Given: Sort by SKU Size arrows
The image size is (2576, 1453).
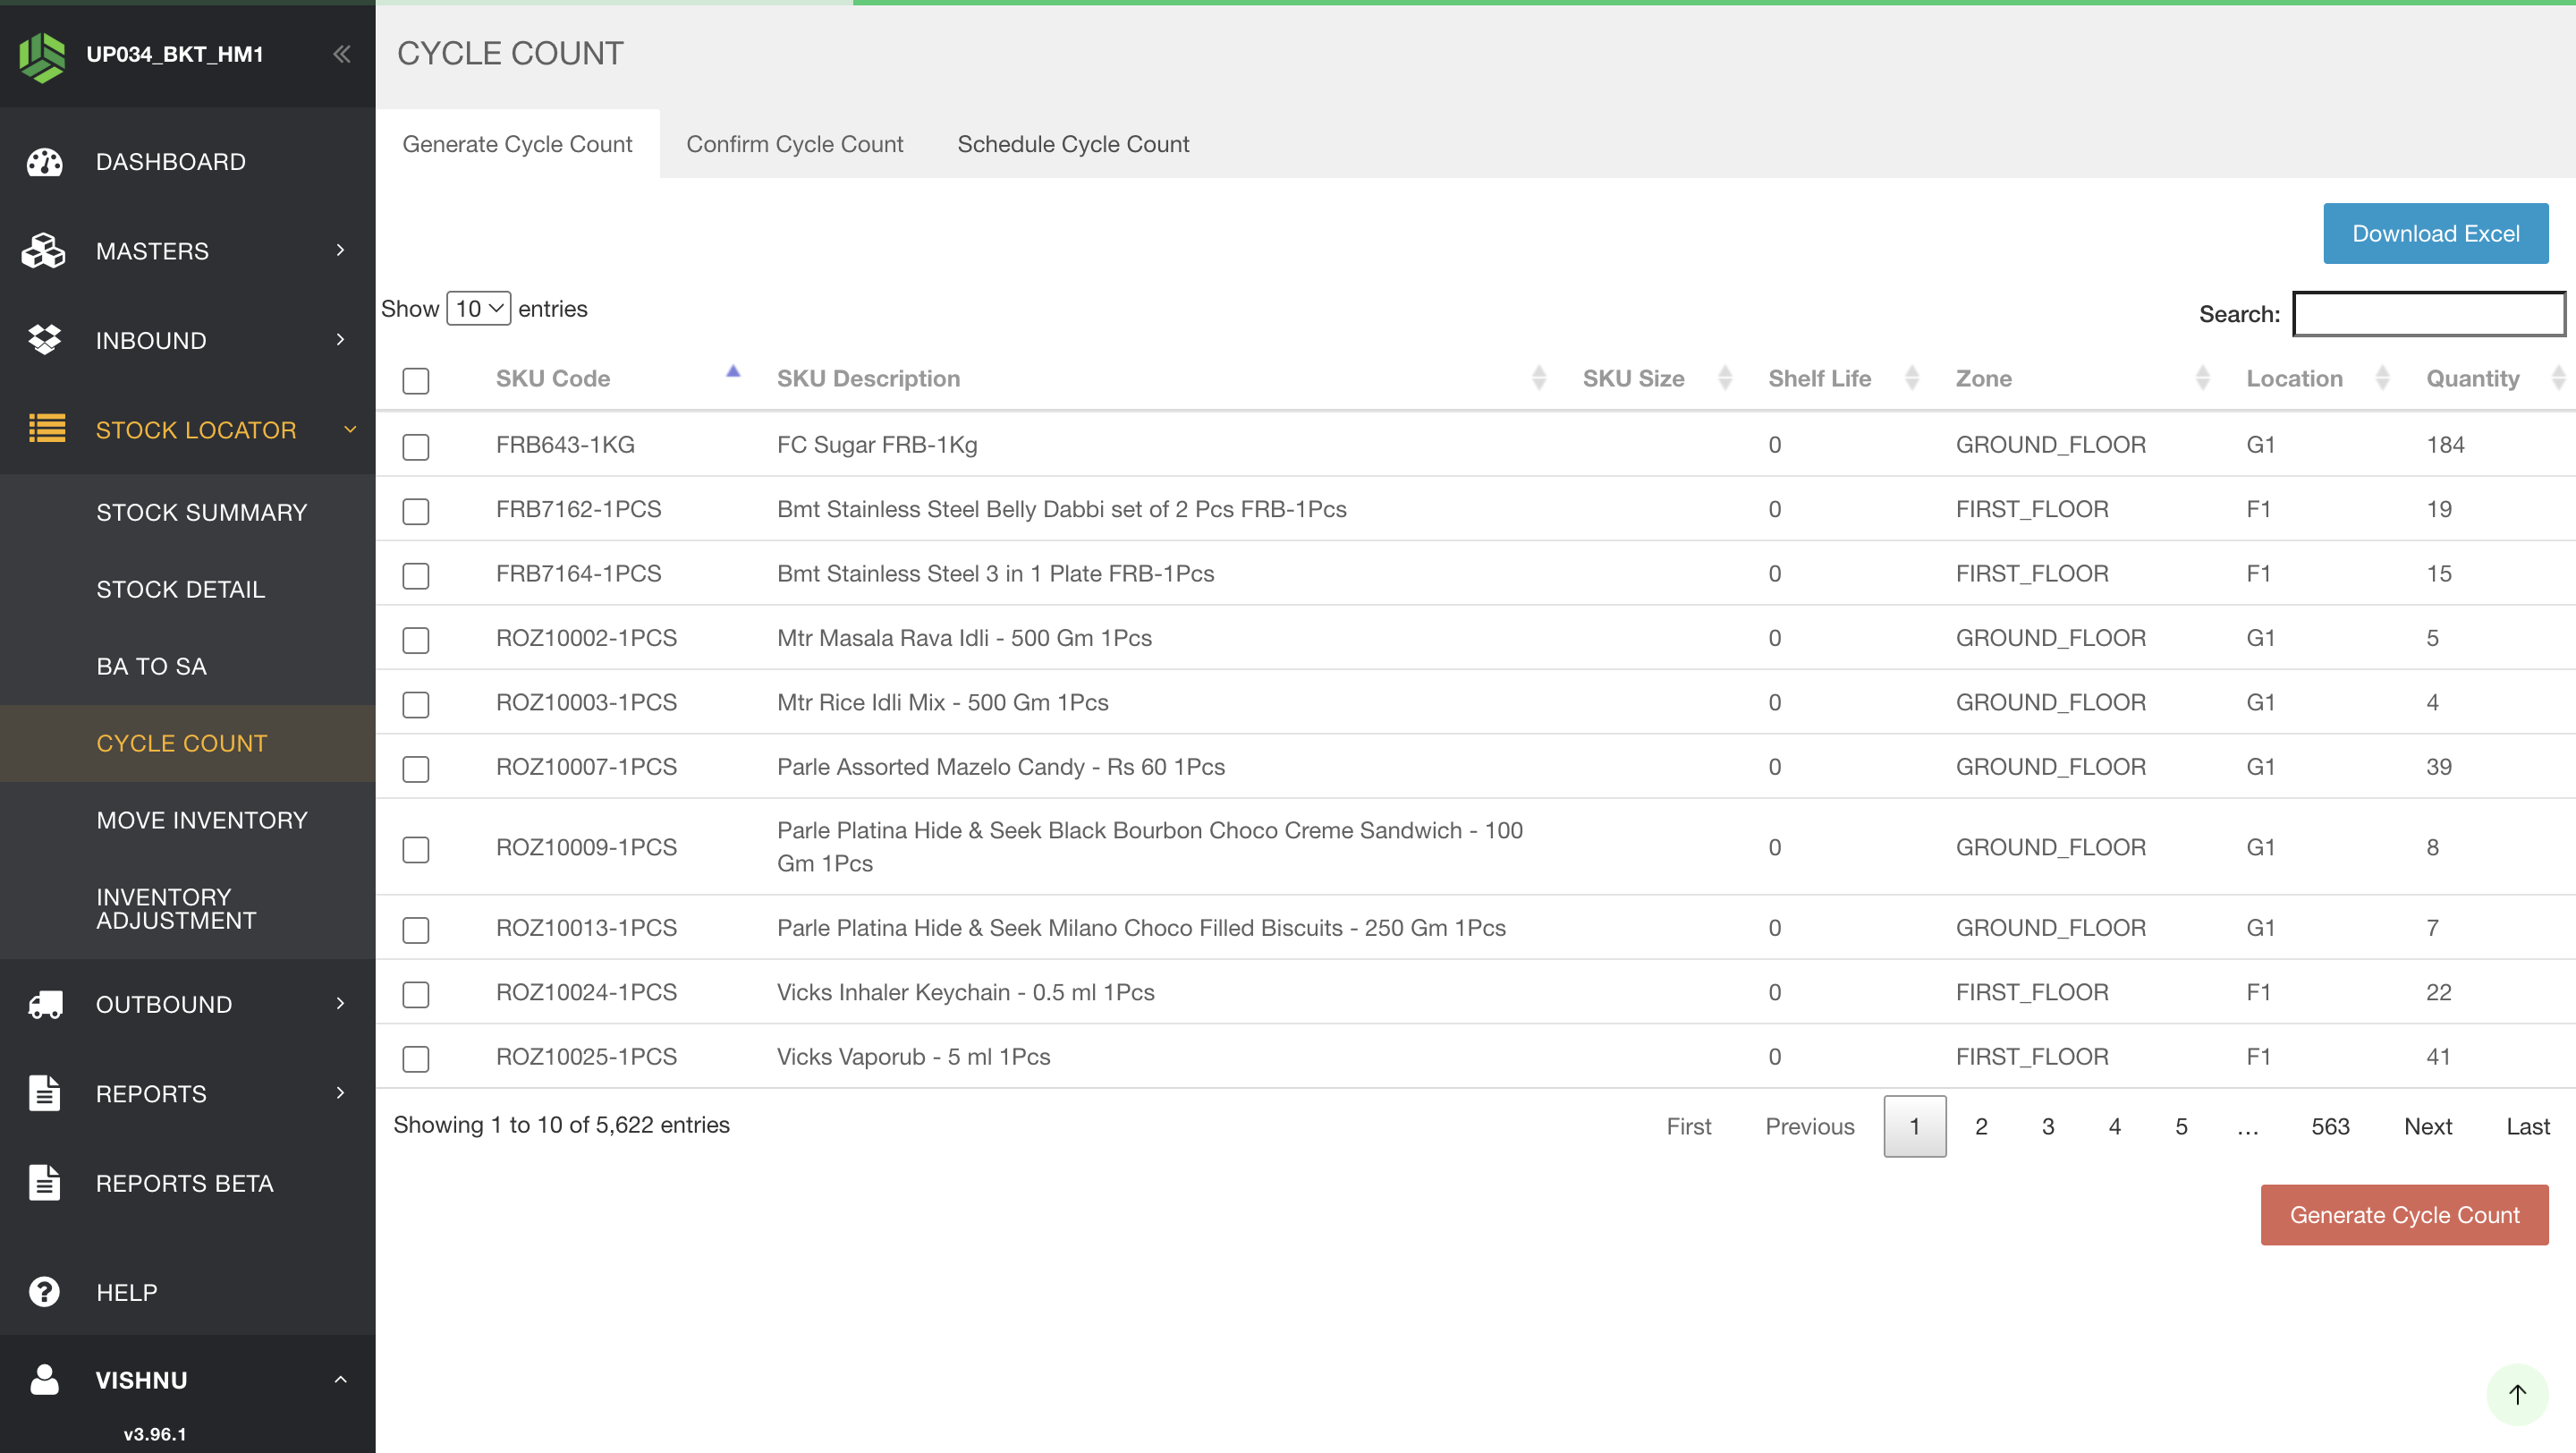Looking at the screenshot, I should tap(1724, 378).
